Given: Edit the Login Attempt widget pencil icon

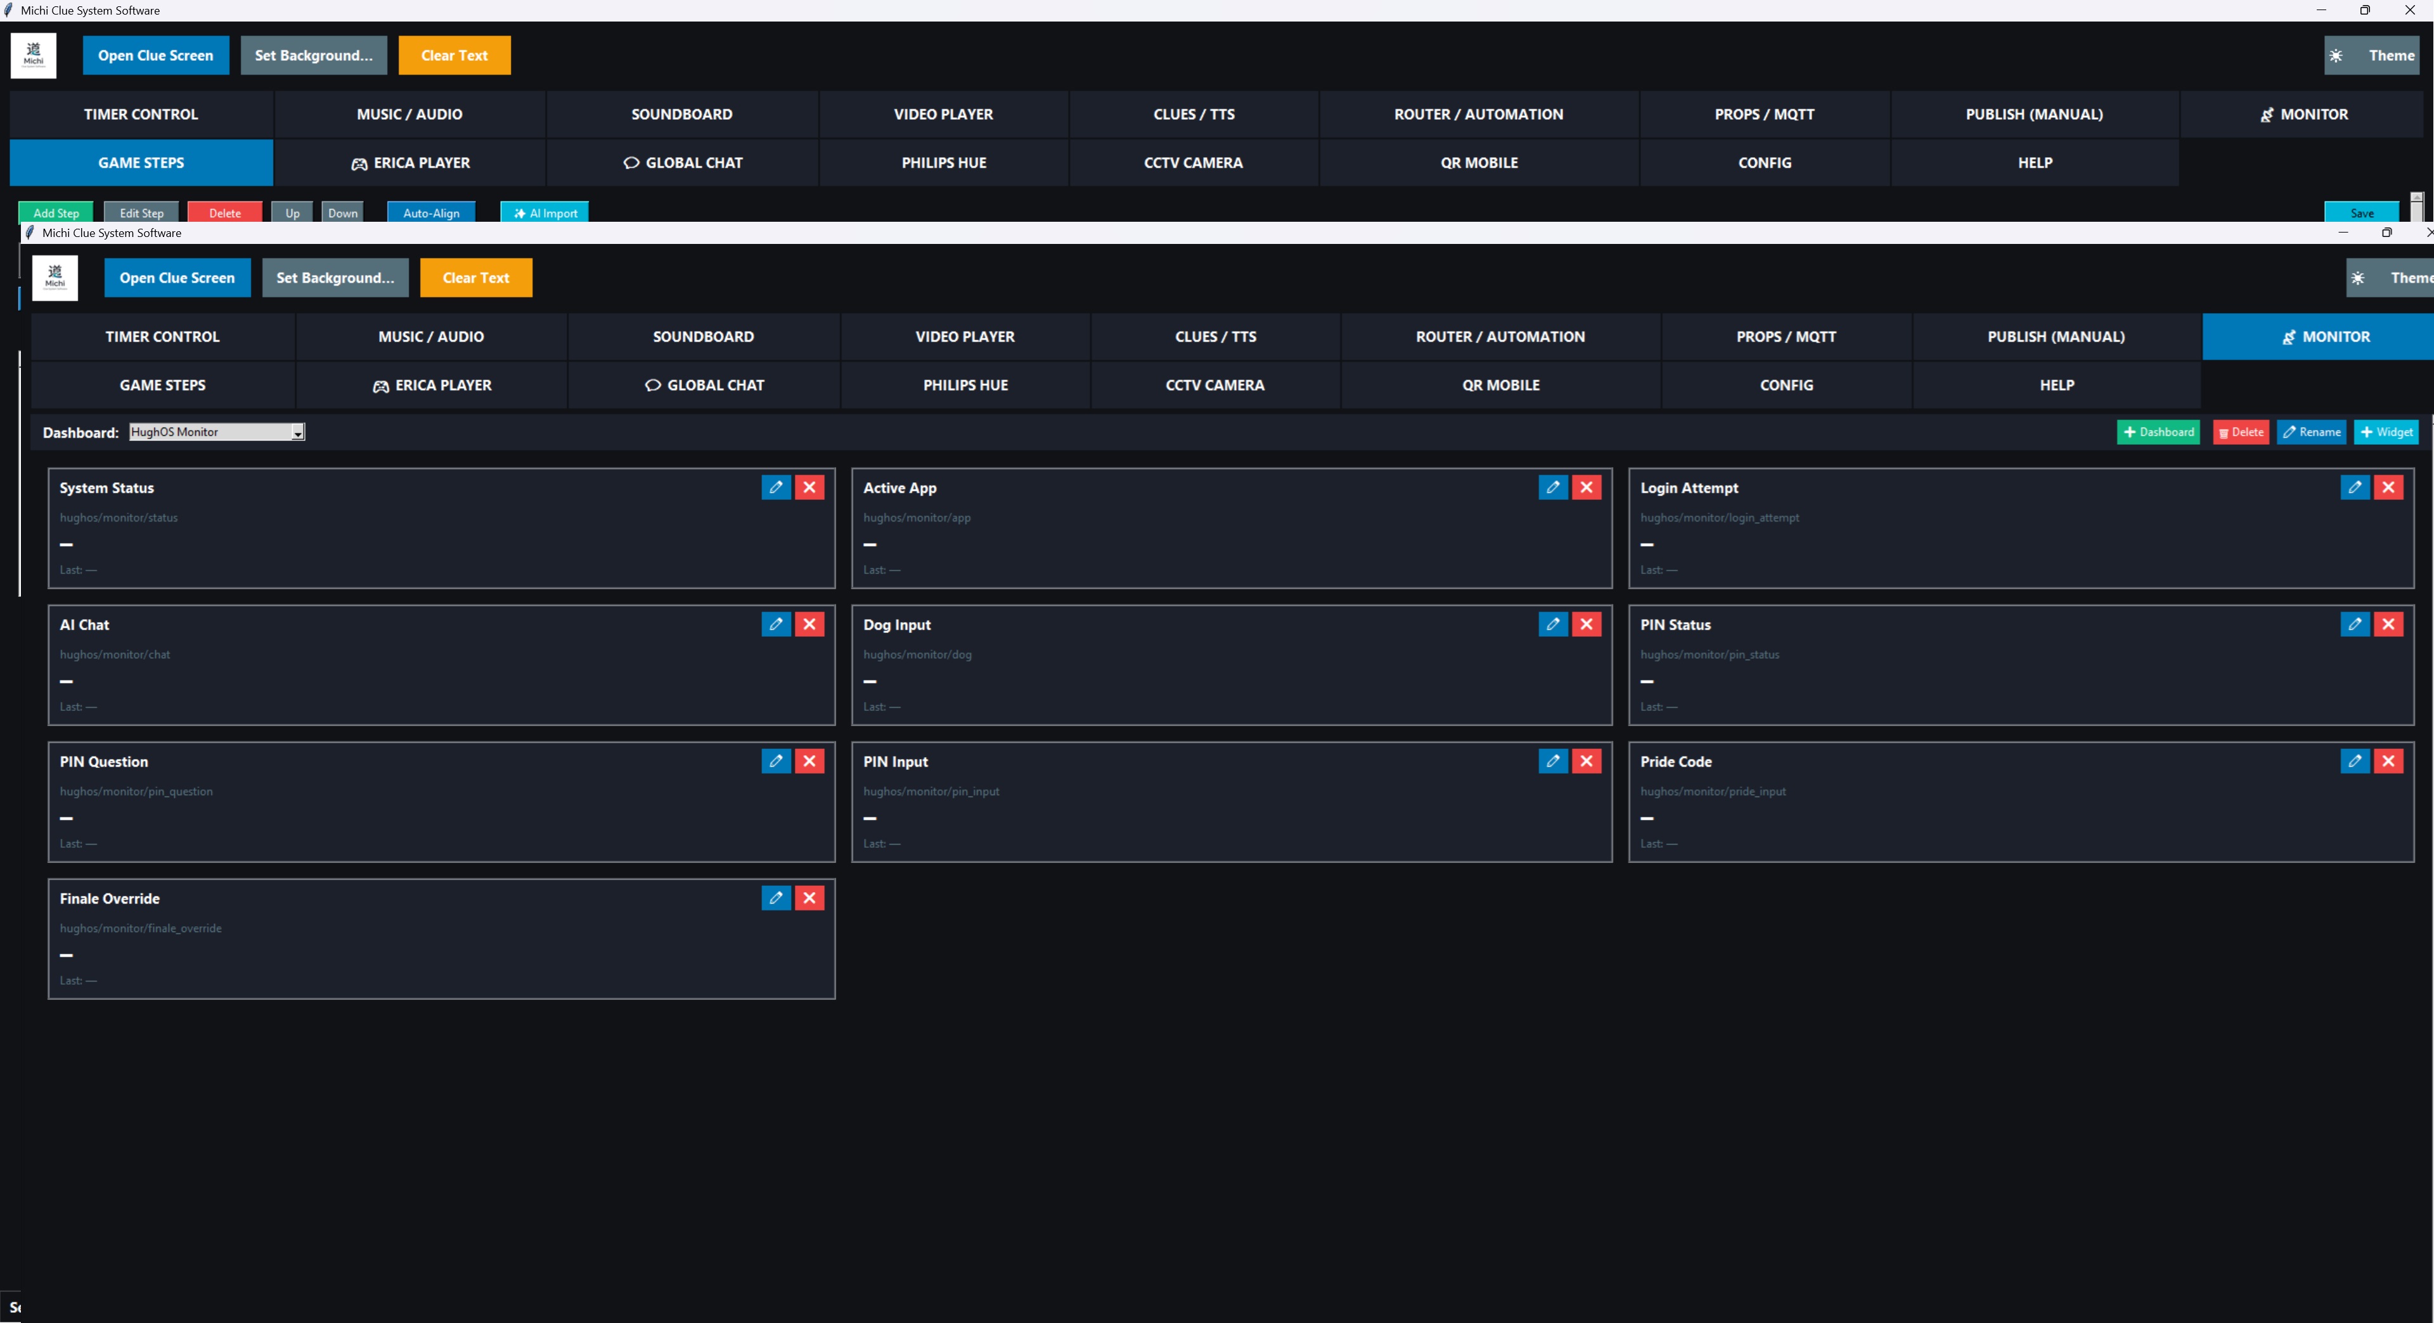Looking at the screenshot, I should click(x=2355, y=487).
